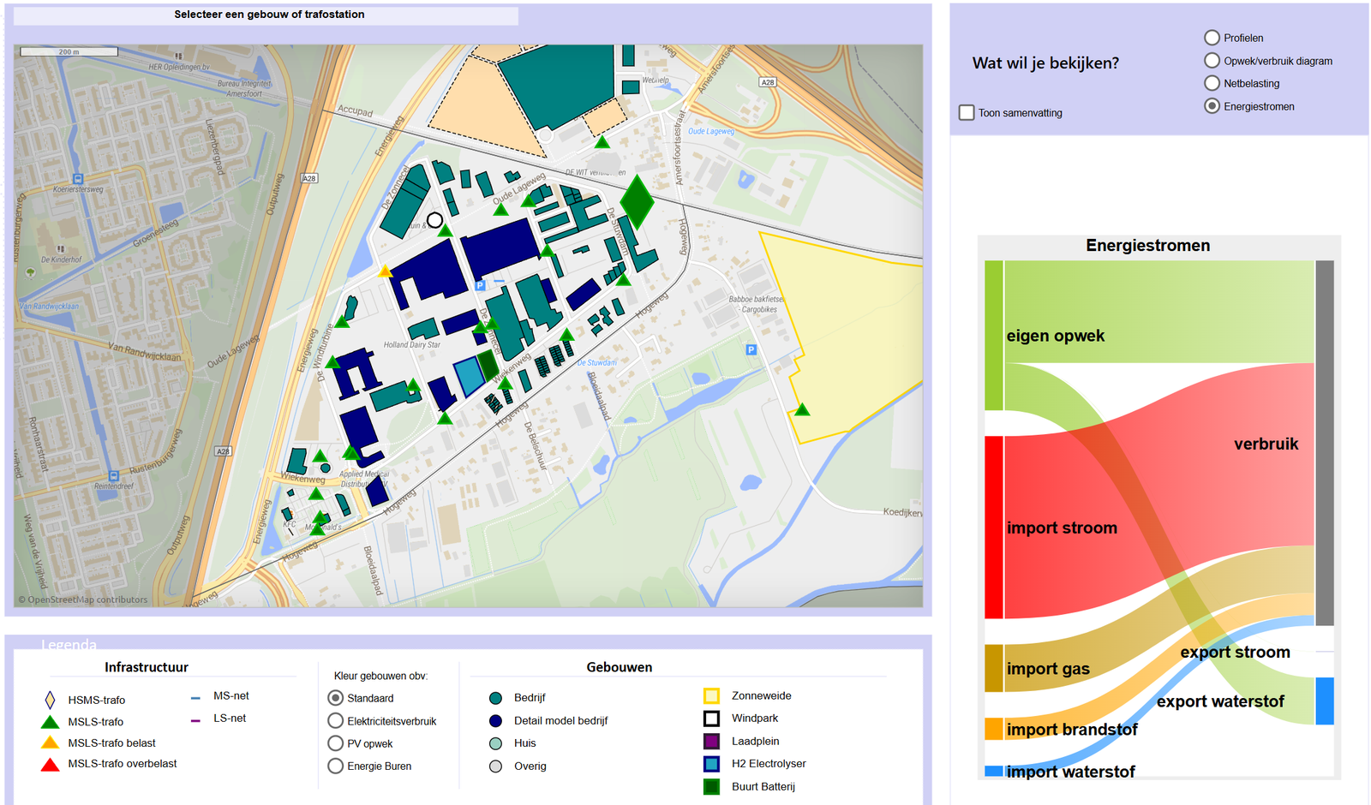Switch to the Netbelasting view

[x=1212, y=83]
